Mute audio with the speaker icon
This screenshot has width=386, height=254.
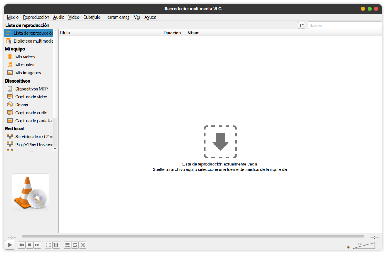[x=348, y=246]
